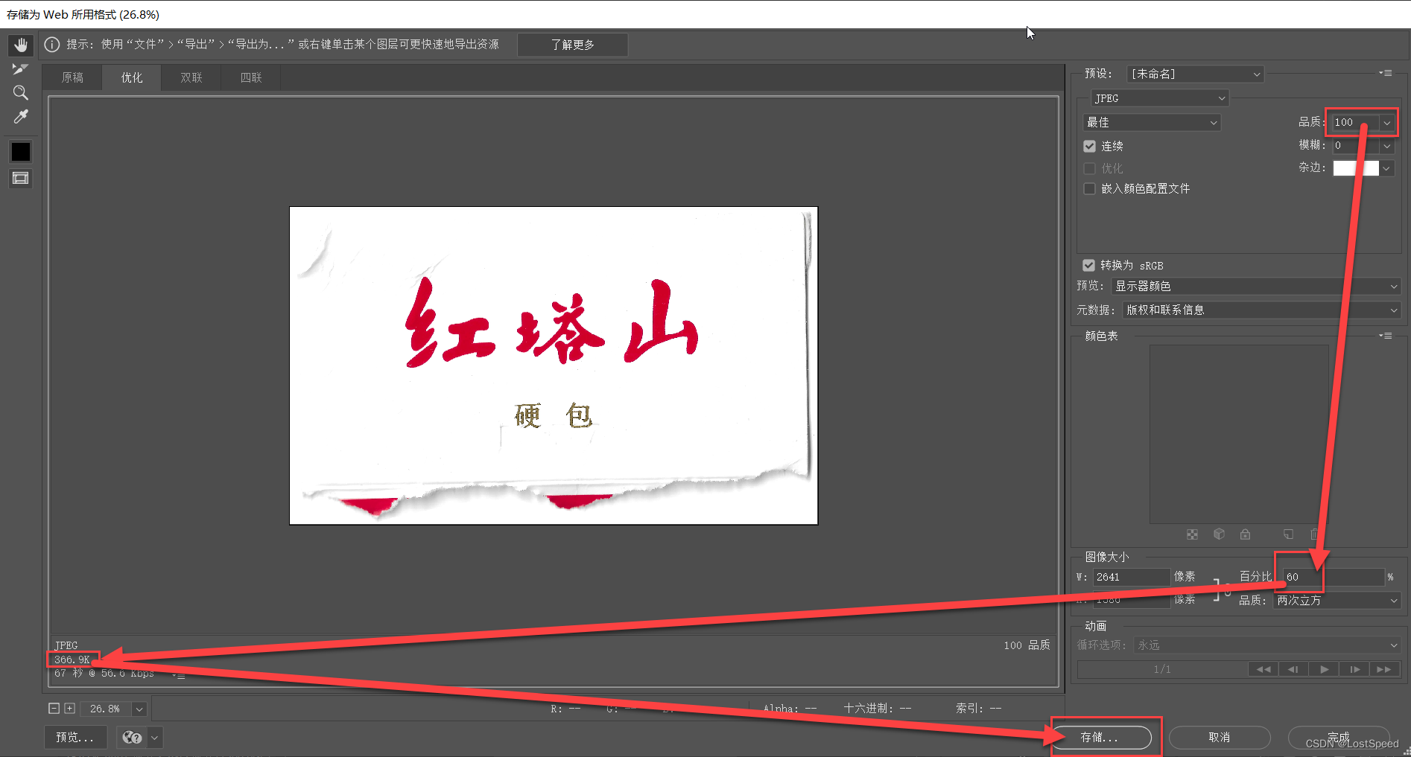Image resolution: width=1411 pixels, height=757 pixels.
Task: Open the 模糊 blur value arrow
Action: click(1387, 146)
